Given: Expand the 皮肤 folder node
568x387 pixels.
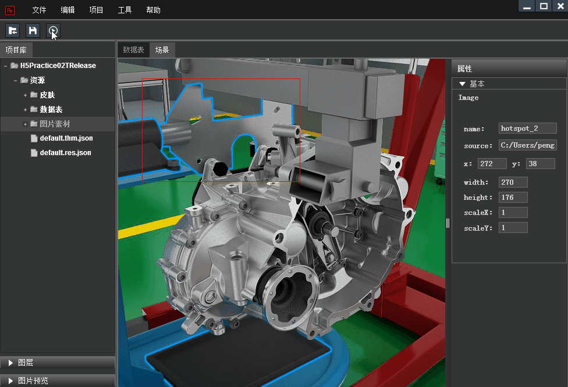Looking at the screenshot, I should pyautogui.click(x=25, y=95).
